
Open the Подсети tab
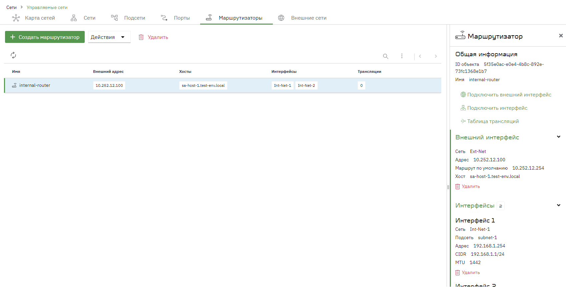point(128,18)
